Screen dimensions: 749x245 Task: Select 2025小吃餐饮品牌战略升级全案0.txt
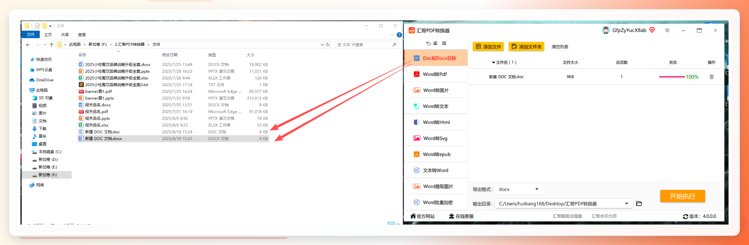pyautogui.click(x=116, y=85)
